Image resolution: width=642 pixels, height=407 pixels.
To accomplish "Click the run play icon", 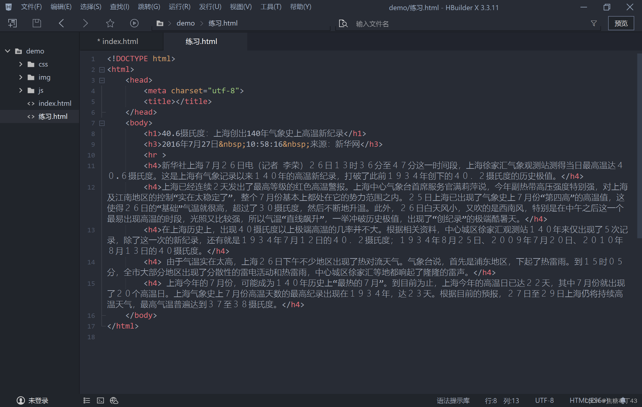I will (134, 23).
